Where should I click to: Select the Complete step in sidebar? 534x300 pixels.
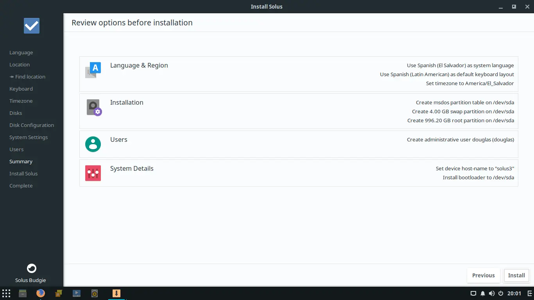point(21,186)
